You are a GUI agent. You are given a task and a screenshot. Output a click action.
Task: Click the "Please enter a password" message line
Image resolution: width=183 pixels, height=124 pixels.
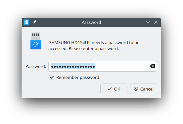(94, 48)
